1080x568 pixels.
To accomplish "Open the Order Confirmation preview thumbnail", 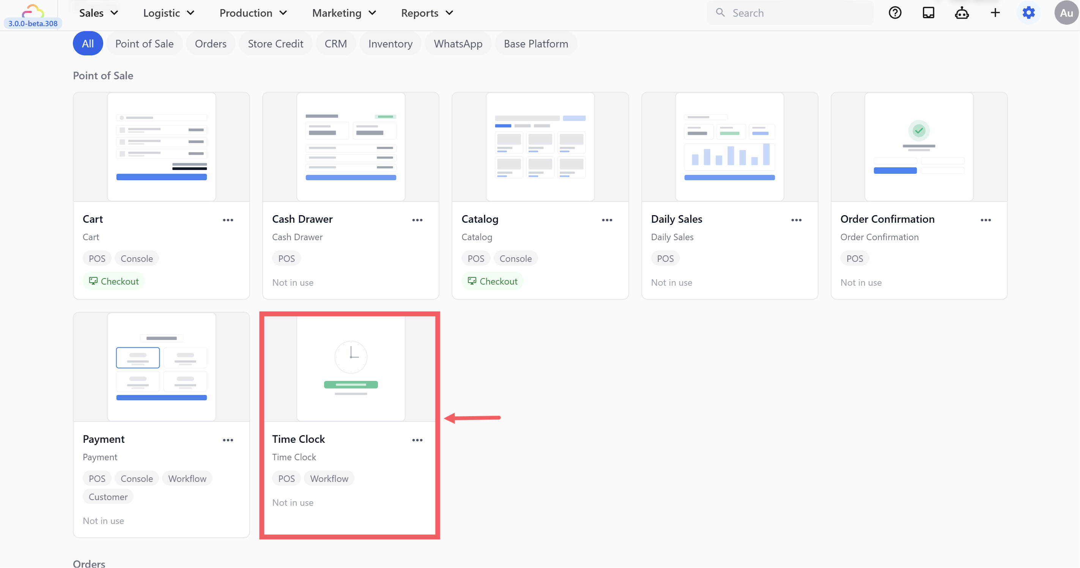I will tap(919, 147).
